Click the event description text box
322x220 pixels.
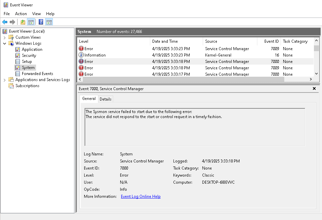pyautogui.click(x=195, y=127)
